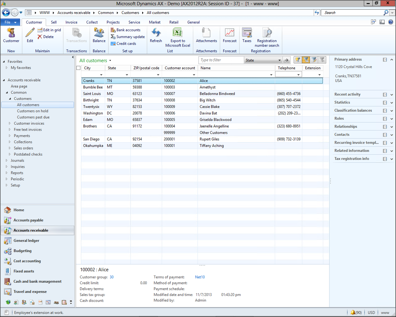The height and width of the screenshot is (317, 396).
Task: Collapse the Primary address fact box
Action: 392,60
